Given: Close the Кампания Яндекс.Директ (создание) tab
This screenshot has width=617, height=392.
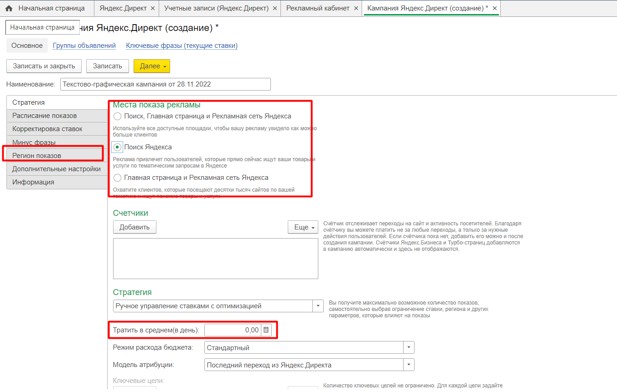Looking at the screenshot, I should click(x=495, y=8).
